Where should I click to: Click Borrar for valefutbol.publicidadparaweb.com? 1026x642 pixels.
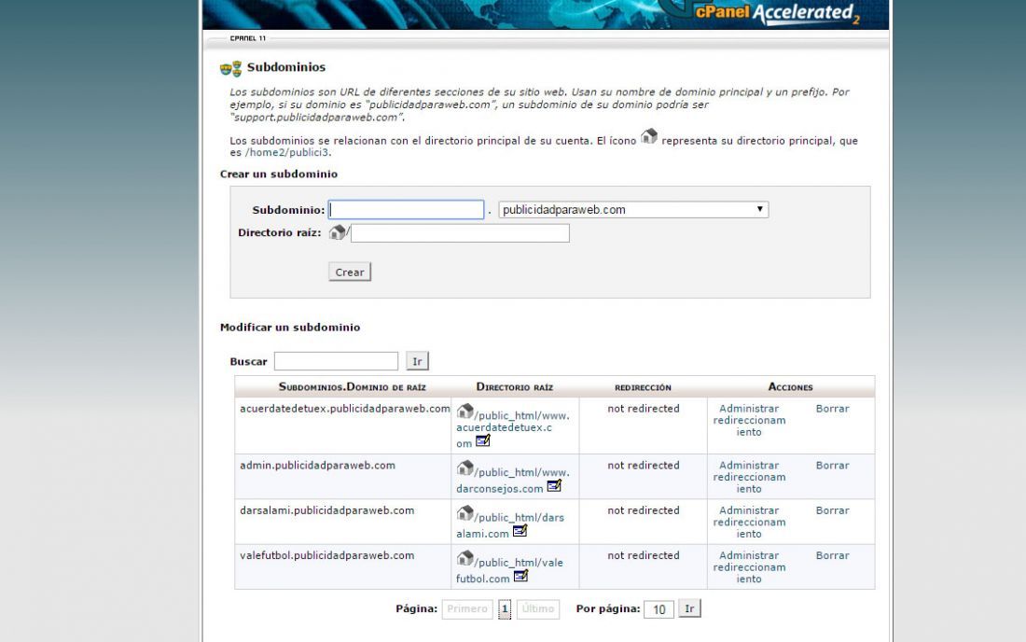(x=832, y=555)
